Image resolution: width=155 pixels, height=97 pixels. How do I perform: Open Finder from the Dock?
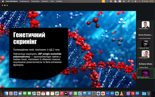point(6,93)
